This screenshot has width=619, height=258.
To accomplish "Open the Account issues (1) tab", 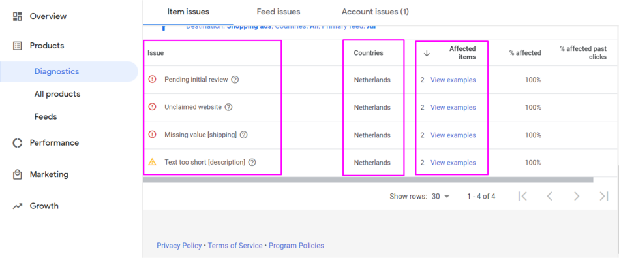I will click(375, 12).
